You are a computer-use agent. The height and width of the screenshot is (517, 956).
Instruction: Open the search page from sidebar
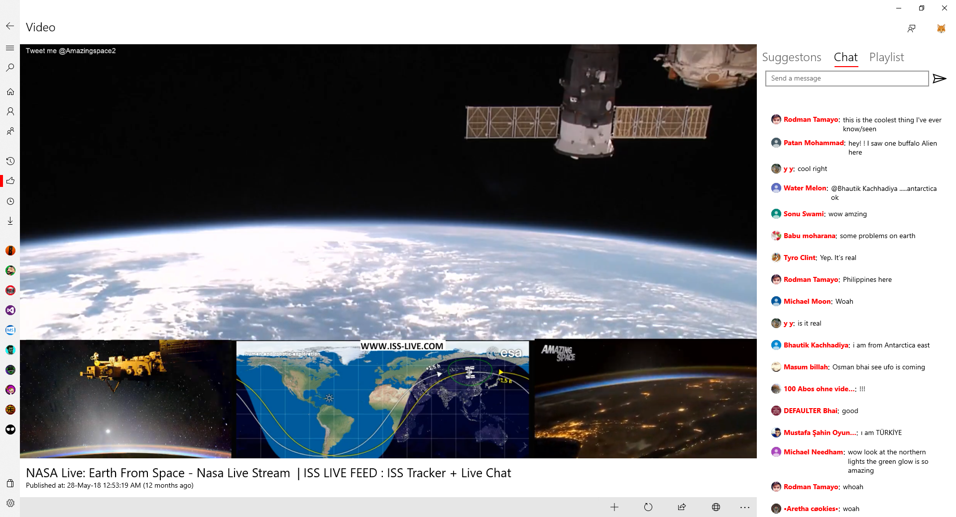coord(10,68)
